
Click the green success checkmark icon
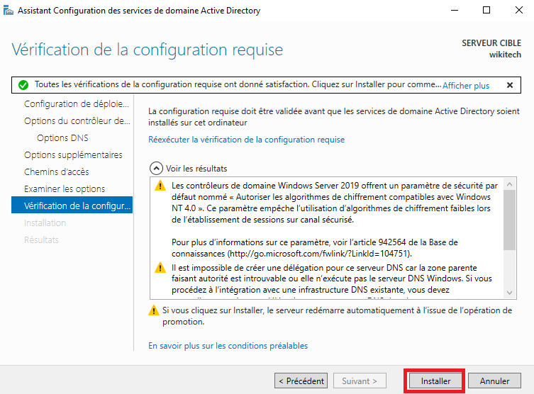click(x=23, y=85)
